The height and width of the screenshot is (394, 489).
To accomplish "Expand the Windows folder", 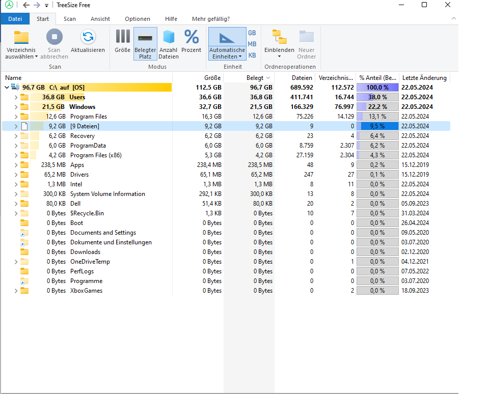I will click(x=16, y=107).
